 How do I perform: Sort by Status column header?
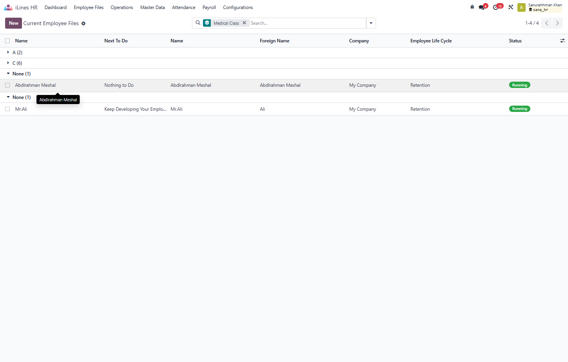click(x=515, y=41)
